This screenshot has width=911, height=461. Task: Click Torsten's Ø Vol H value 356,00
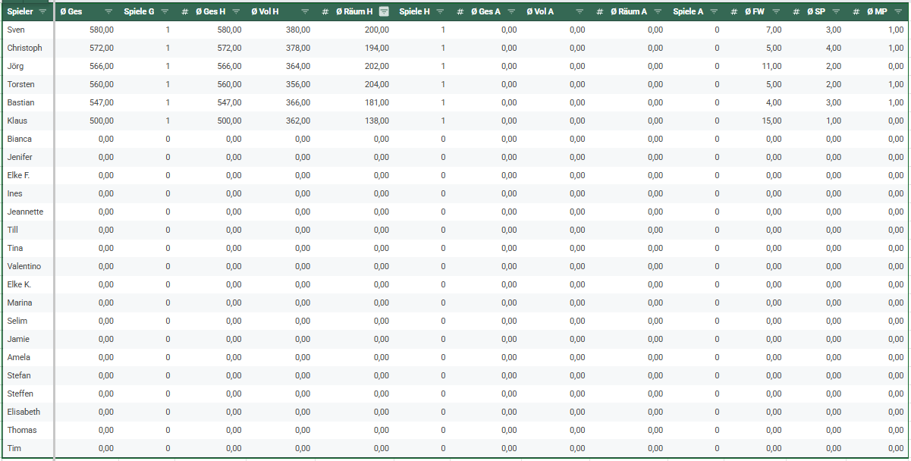point(297,84)
